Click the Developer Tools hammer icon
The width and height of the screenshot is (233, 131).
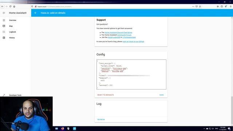[x=4, y=95]
